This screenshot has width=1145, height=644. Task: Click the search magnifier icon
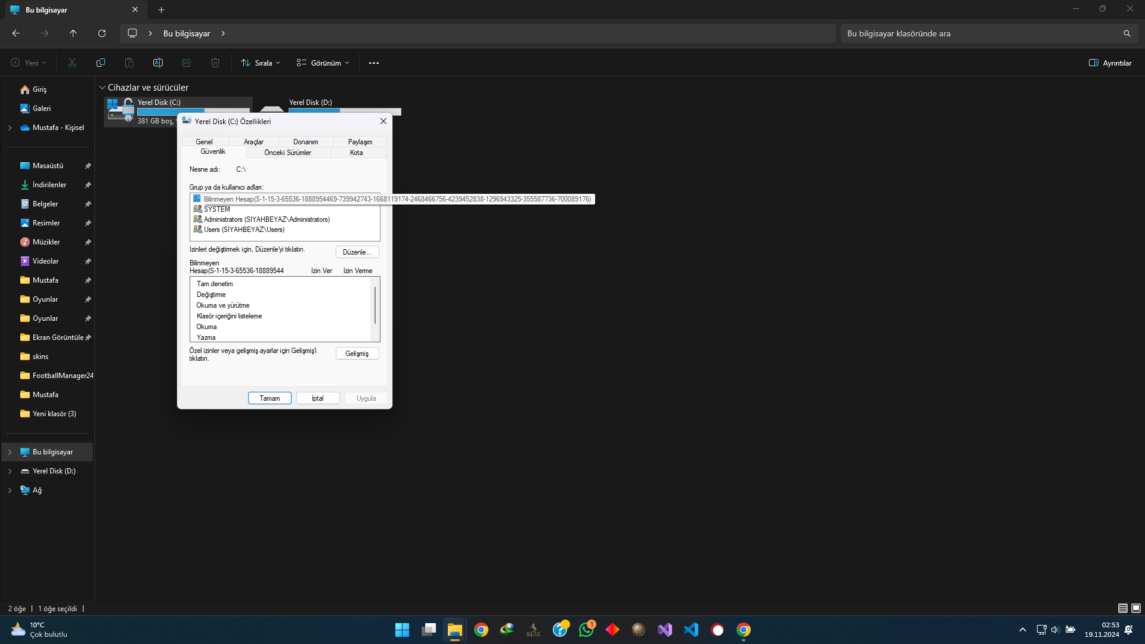click(x=1127, y=33)
